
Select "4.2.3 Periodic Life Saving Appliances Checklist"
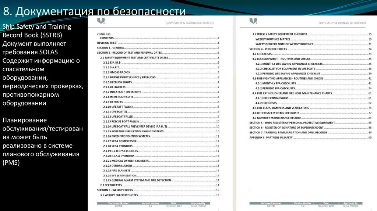(x=313, y=74)
